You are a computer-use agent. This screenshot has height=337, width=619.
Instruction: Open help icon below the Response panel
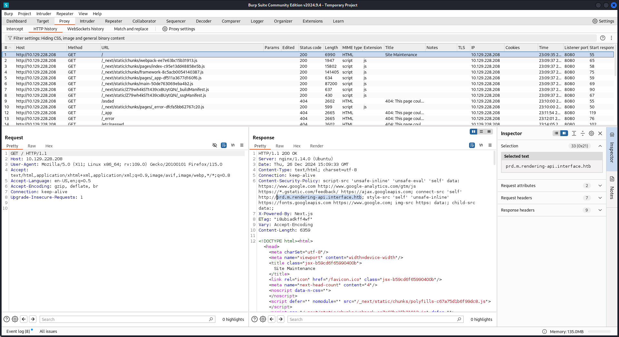pos(254,319)
